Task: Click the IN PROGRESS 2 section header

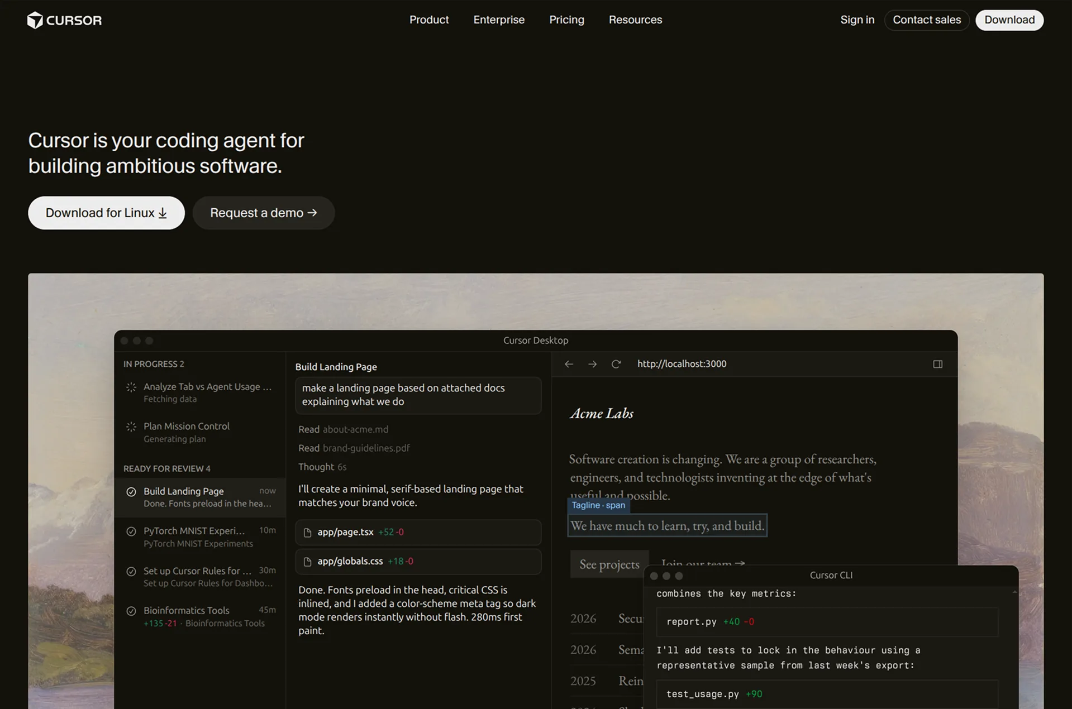Action: pyautogui.click(x=154, y=364)
